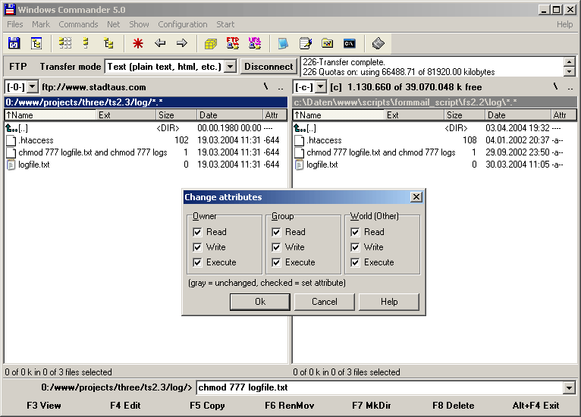This screenshot has height=417, width=581.
Task: Open the Configuration menu
Action: tap(183, 24)
